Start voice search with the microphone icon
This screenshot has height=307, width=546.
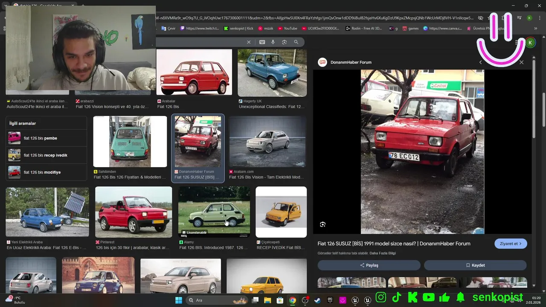[273, 42]
